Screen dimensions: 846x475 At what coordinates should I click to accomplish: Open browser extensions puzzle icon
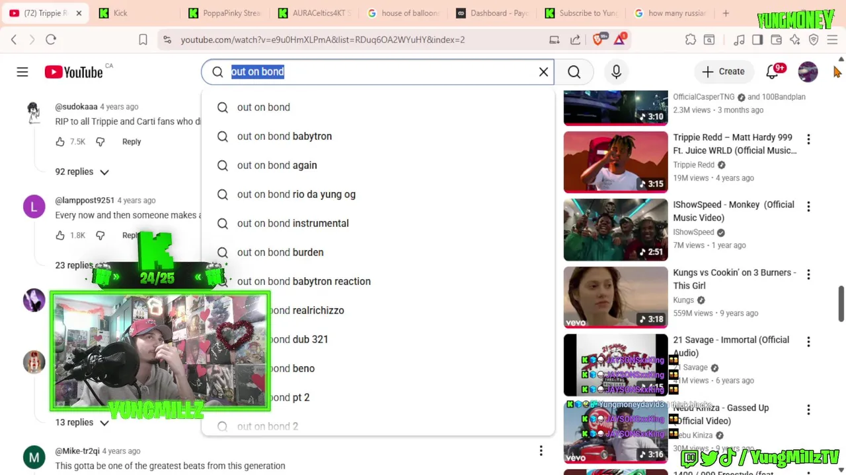pyautogui.click(x=691, y=40)
